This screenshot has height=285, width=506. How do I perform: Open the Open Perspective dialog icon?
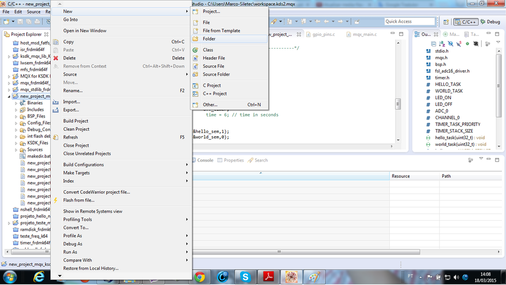pos(446,22)
